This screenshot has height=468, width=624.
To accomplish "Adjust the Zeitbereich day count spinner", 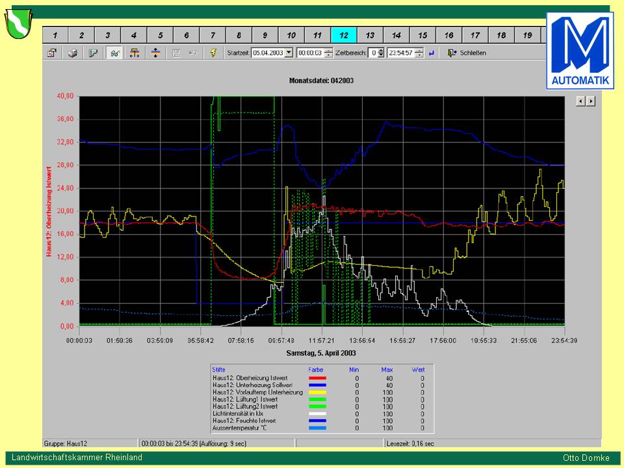I will click(x=381, y=53).
